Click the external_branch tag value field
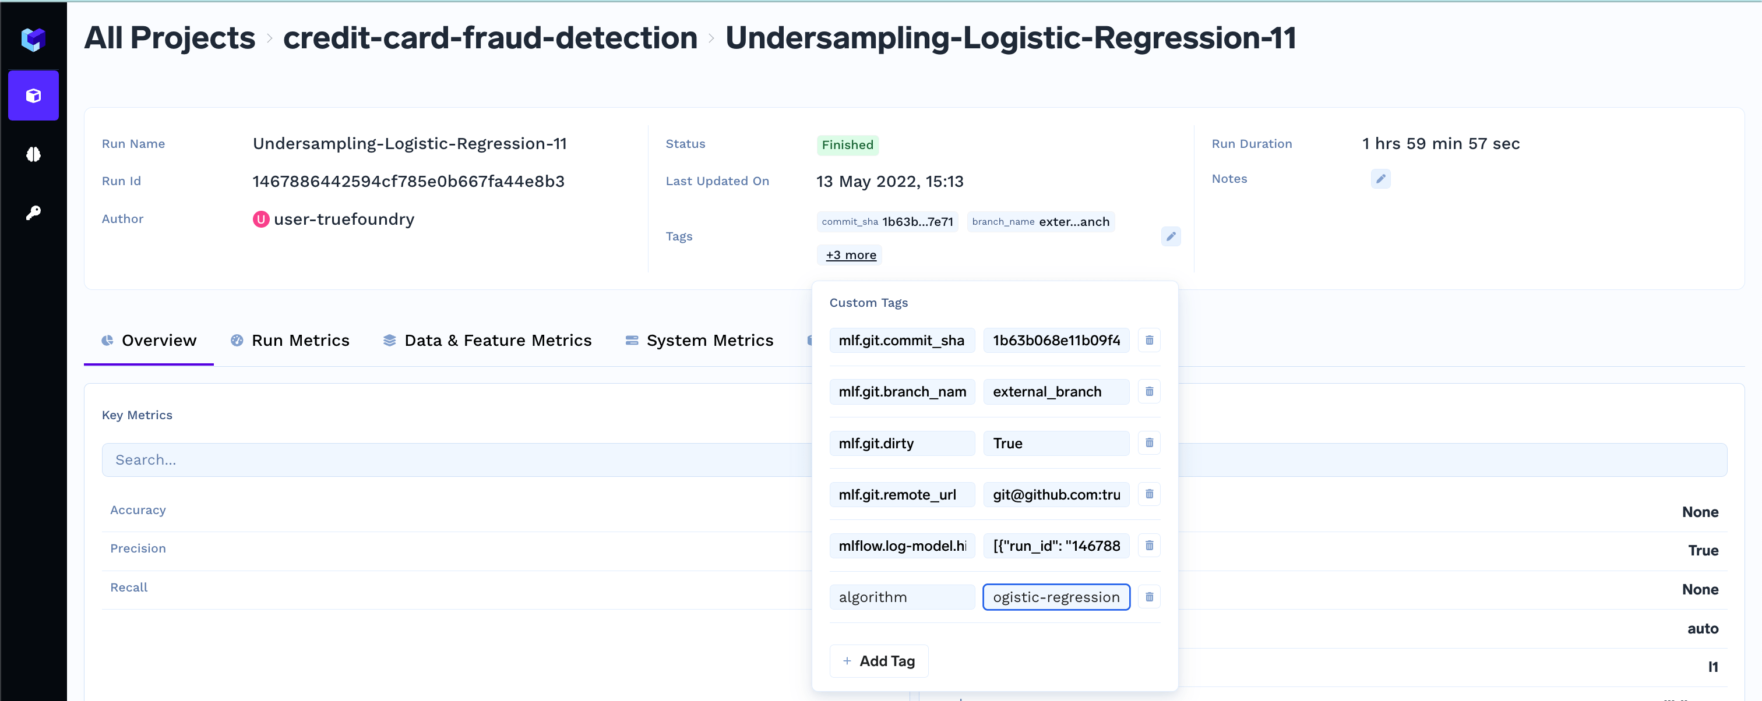This screenshot has height=701, width=1762. (x=1055, y=391)
